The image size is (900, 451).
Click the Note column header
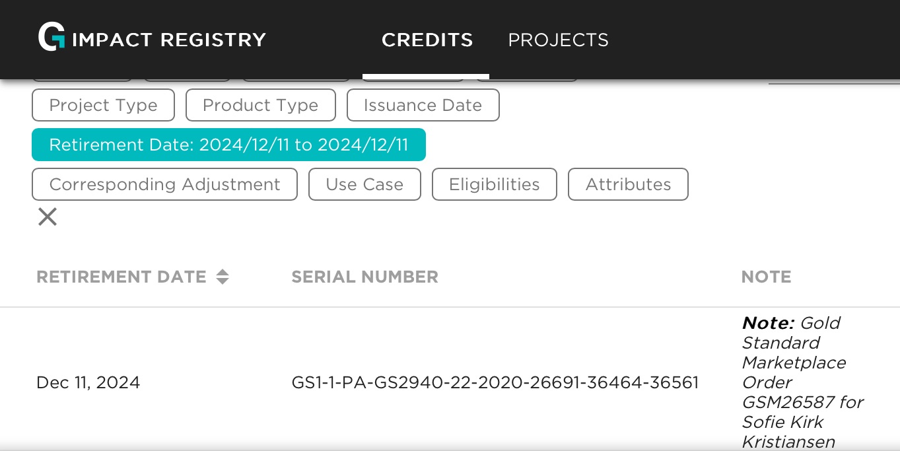point(766,277)
